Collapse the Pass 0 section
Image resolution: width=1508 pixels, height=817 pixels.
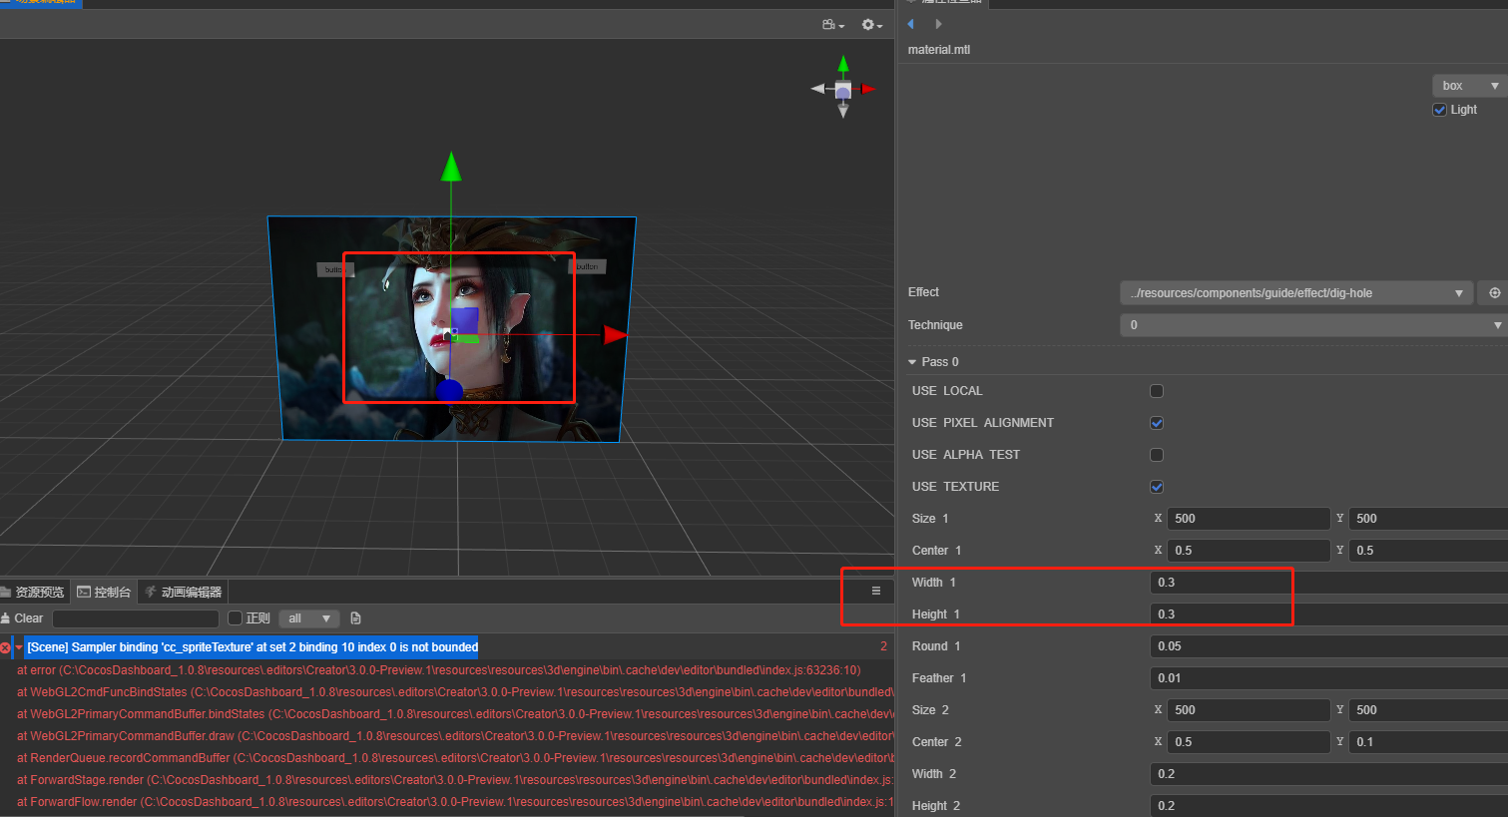point(912,362)
